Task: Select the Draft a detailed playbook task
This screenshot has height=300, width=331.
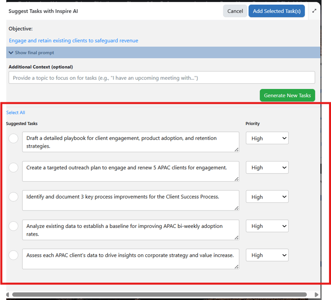Action: tap(13, 138)
